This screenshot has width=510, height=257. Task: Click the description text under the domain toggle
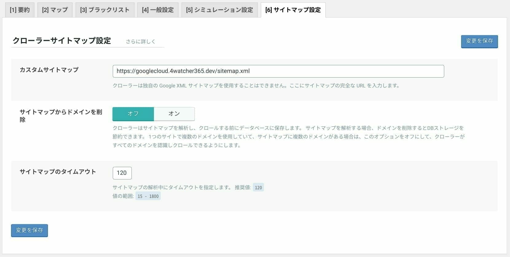coord(288,136)
